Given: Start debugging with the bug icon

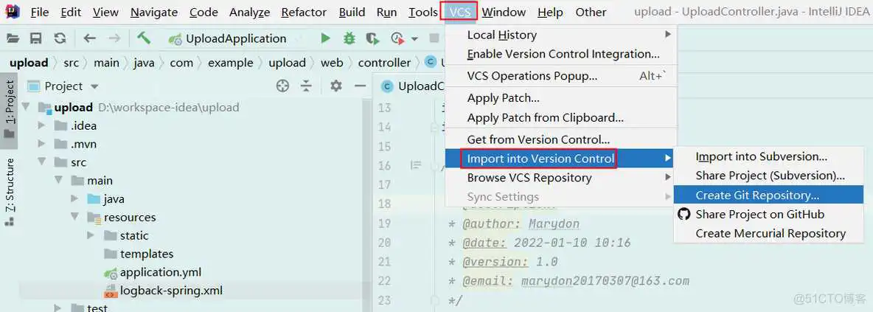Looking at the screenshot, I should coord(349,38).
